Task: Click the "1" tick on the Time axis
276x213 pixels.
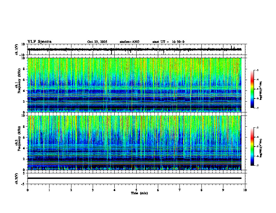Action: 49,190
